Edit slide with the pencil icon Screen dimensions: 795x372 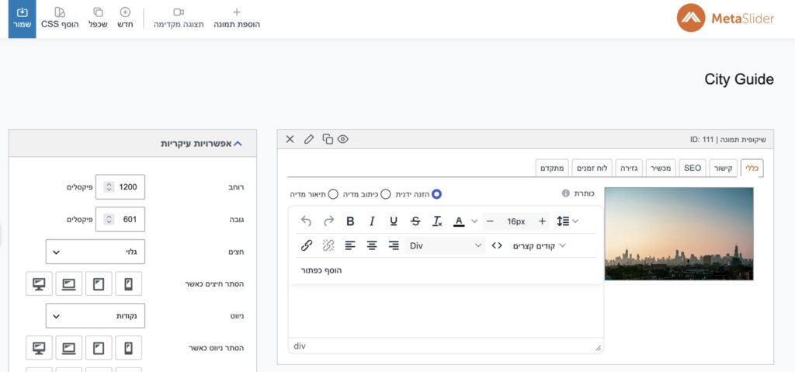309,139
